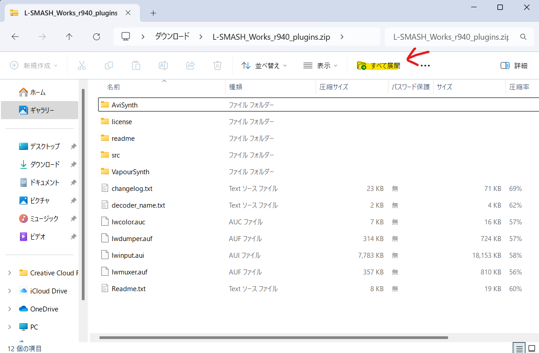Open the 新規作成 dropdown
This screenshot has width=539, height=353.
tap(33, 65)
